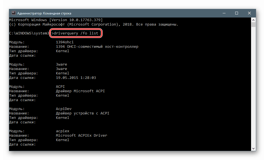Click 'Драйвер устройств с ACPI' text

click(x=82, y=113)
